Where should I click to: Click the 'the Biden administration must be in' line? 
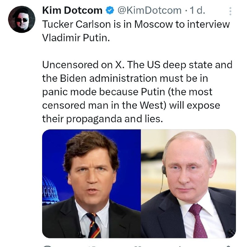coord(125,78)
